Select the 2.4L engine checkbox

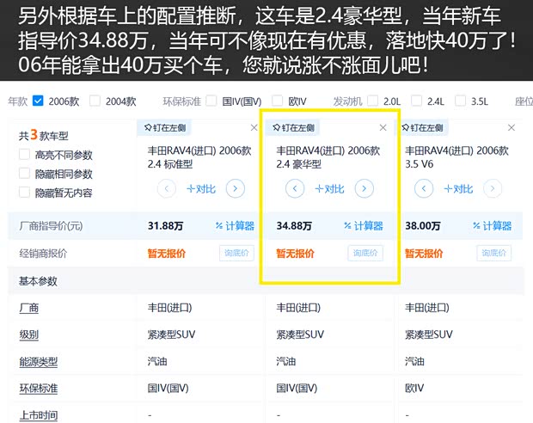pos(416,101)
